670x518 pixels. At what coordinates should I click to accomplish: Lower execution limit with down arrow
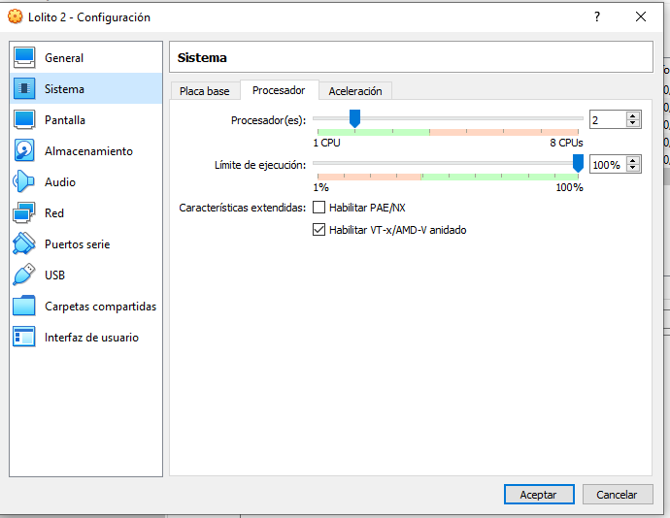pyautogui.click(x=633, y=169)
